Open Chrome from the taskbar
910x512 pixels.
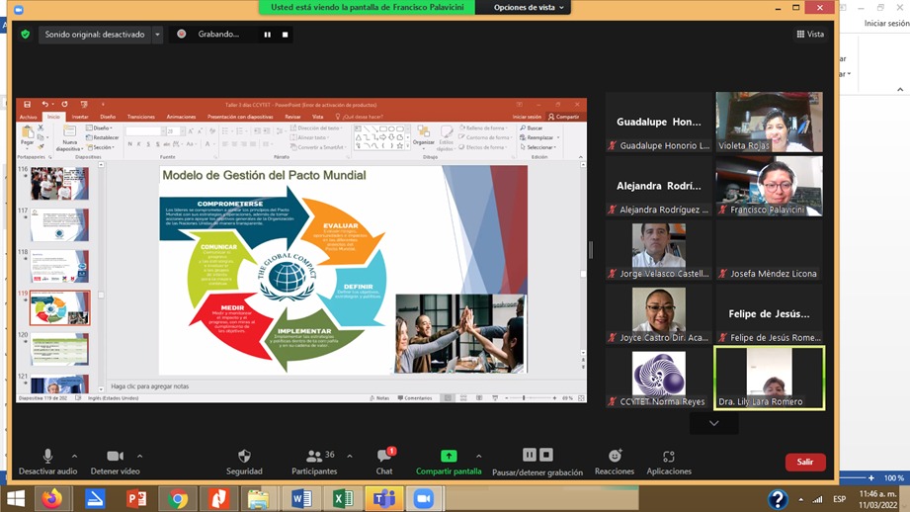(x=178, y=498)
